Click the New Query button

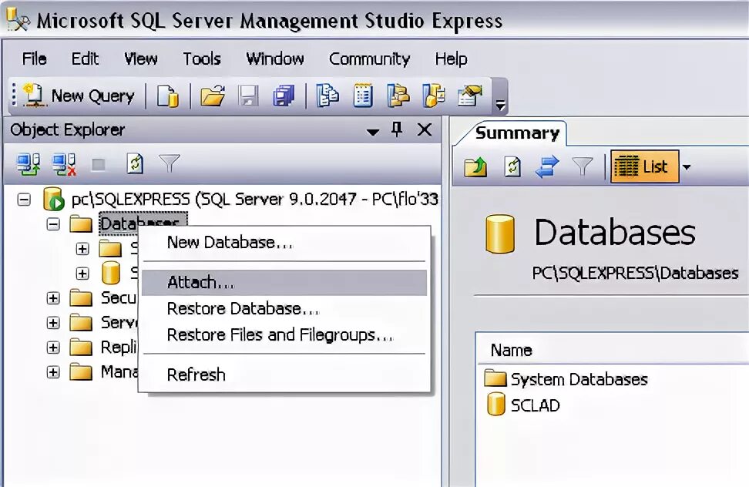click(x=79, y=96)
